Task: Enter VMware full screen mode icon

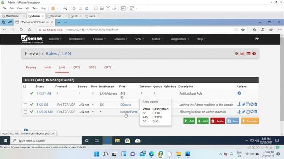Action: (x=132, y=8)
